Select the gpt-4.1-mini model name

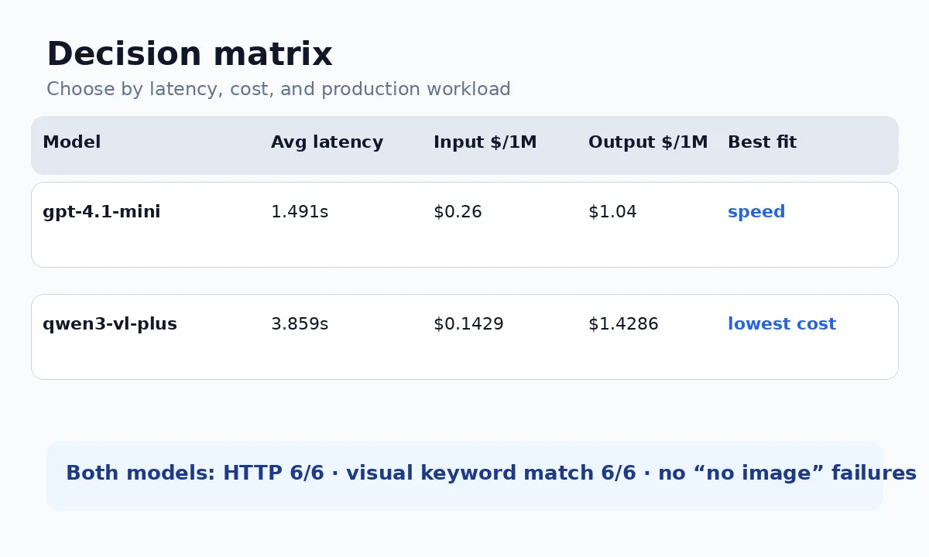click(101, 212)
